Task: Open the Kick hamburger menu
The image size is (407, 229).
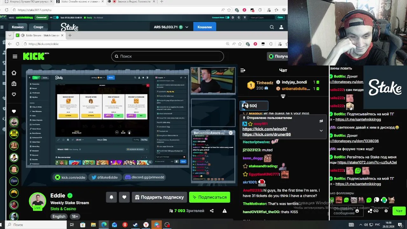Action: click(15, 56)
